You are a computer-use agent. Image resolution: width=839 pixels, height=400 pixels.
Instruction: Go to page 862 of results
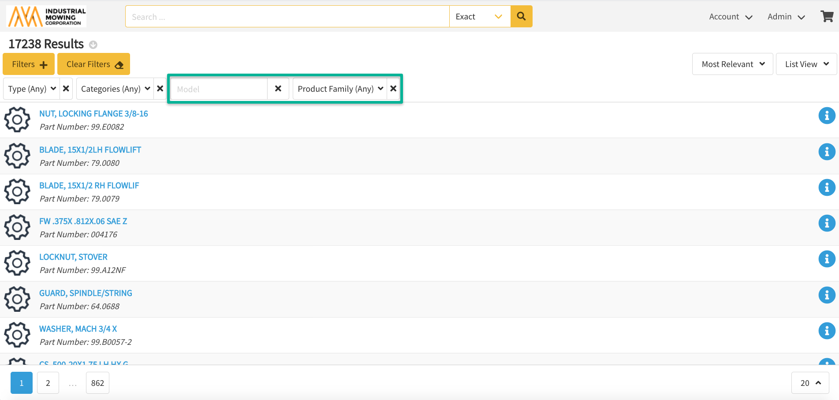[x=97, y=383]
